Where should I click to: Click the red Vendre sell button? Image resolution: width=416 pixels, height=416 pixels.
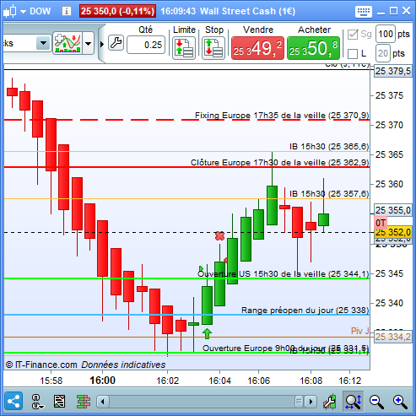[x=257, y=48]
